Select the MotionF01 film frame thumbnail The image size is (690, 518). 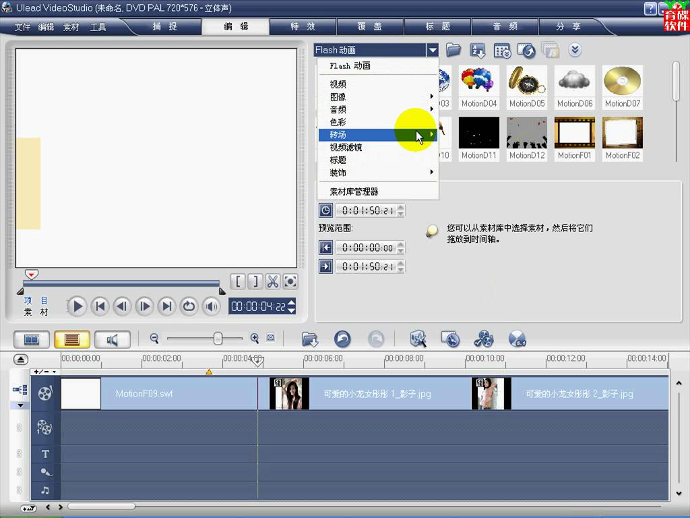575,133
